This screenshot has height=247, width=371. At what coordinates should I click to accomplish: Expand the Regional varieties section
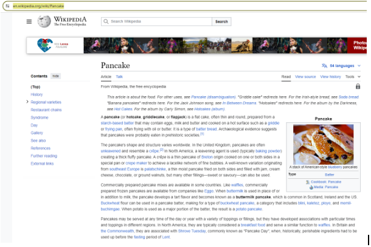(27, 102)
